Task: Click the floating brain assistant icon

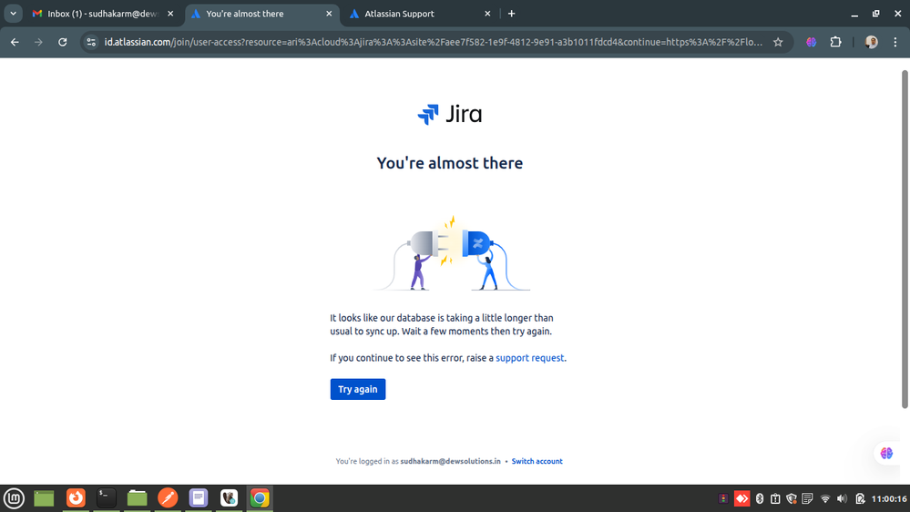Action: [886, 453]
